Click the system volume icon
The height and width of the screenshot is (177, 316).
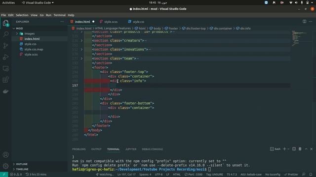point(296,2)
